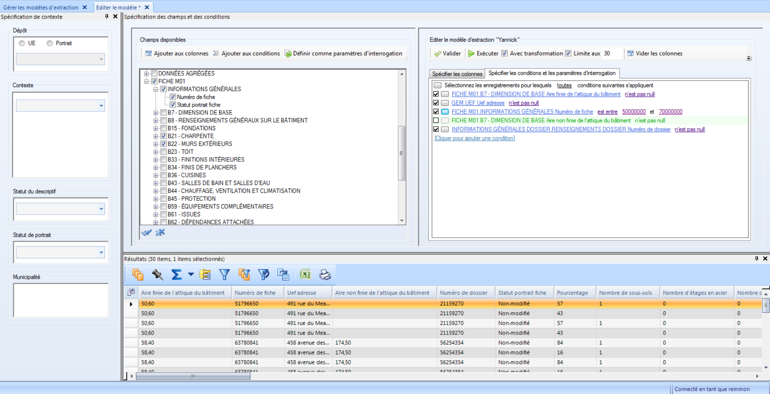Toggle the Limite aux checkbox
Image resolution: width=770 pixels, height=394 pixels.
tap(568, 54)
